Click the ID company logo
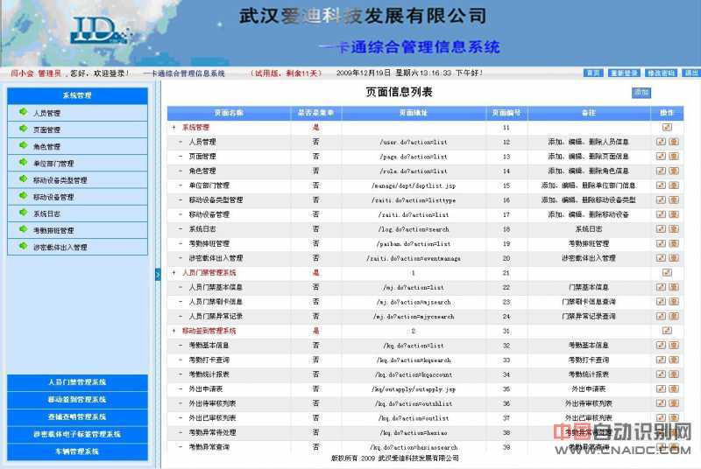 [x=101, y=30]
